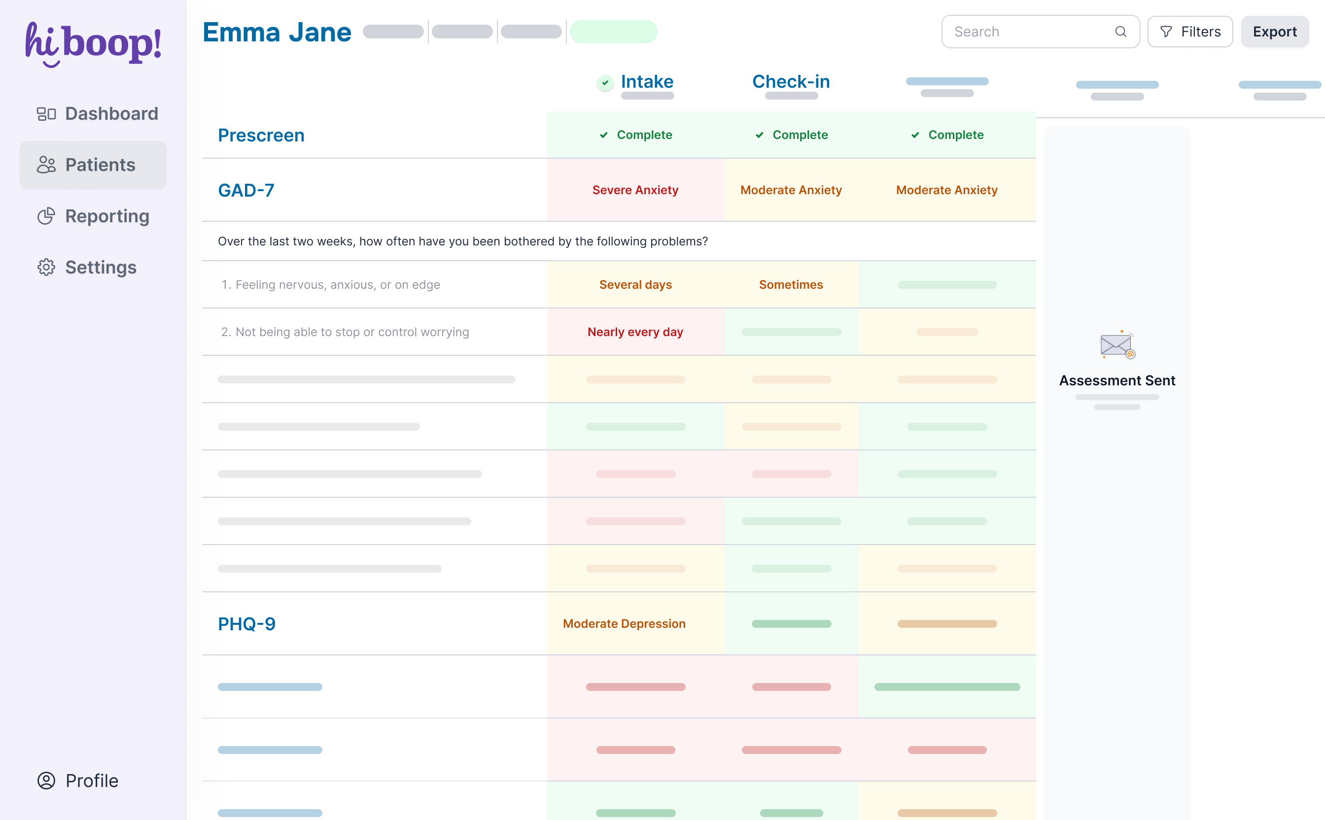Click the Nearly every day response cell

coord(635,332)
